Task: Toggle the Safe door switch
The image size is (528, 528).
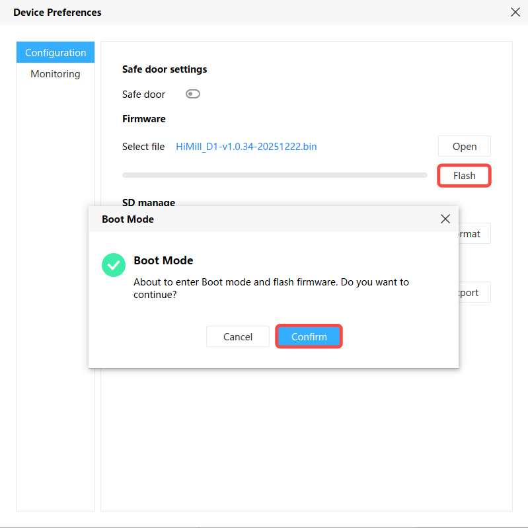Action: (193, 94)
